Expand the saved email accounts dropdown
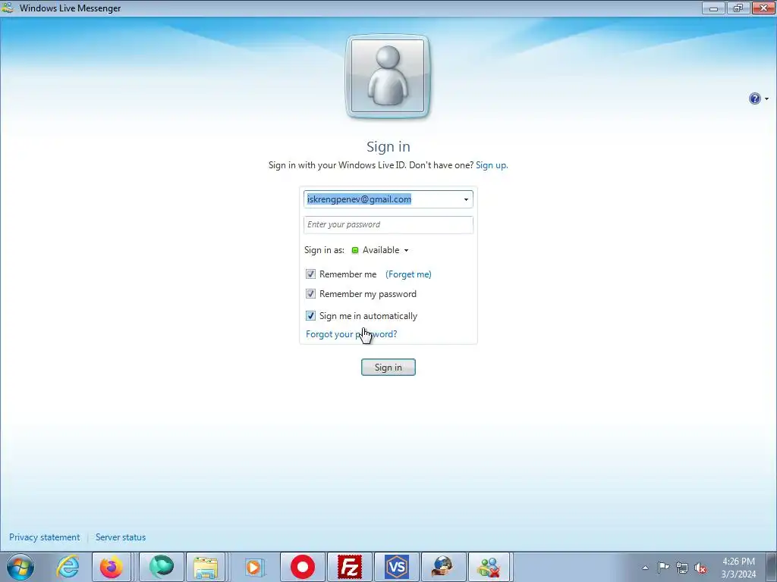The width and height of the screenshot is (777, 582). [466, 199]
